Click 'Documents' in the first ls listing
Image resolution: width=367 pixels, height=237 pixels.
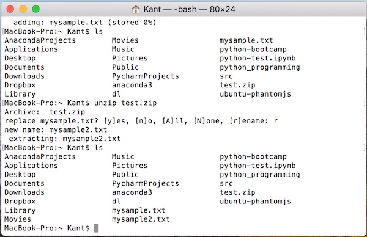click(24, 67)
